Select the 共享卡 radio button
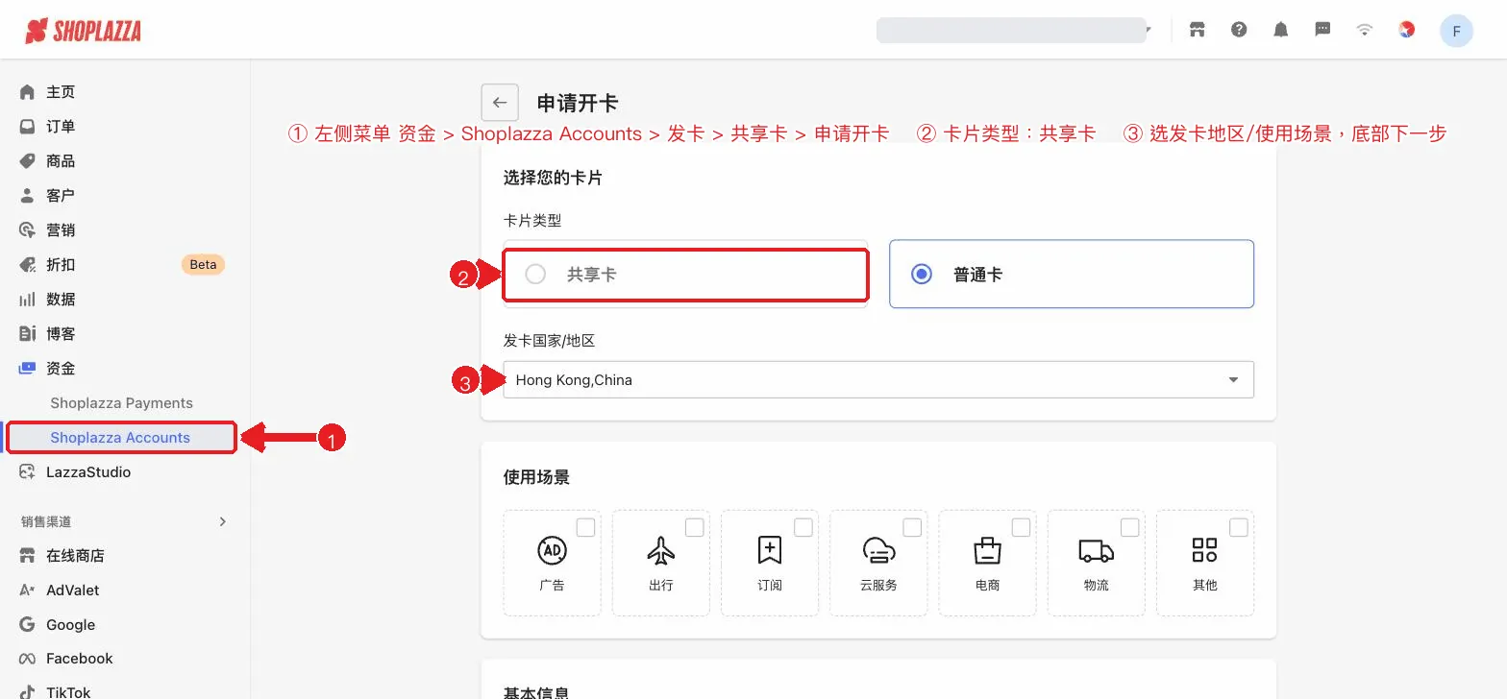Image resolution: width=1507 pixels, height=699 pixels. pyautogui.click(x=535, y=275)
